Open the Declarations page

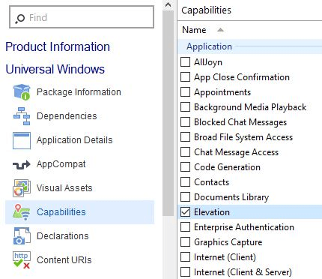tap(63, 236)
